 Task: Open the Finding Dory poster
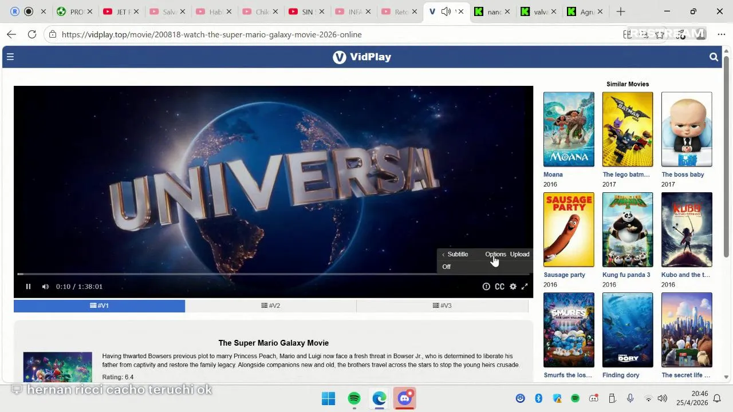[x=628, y=330]
